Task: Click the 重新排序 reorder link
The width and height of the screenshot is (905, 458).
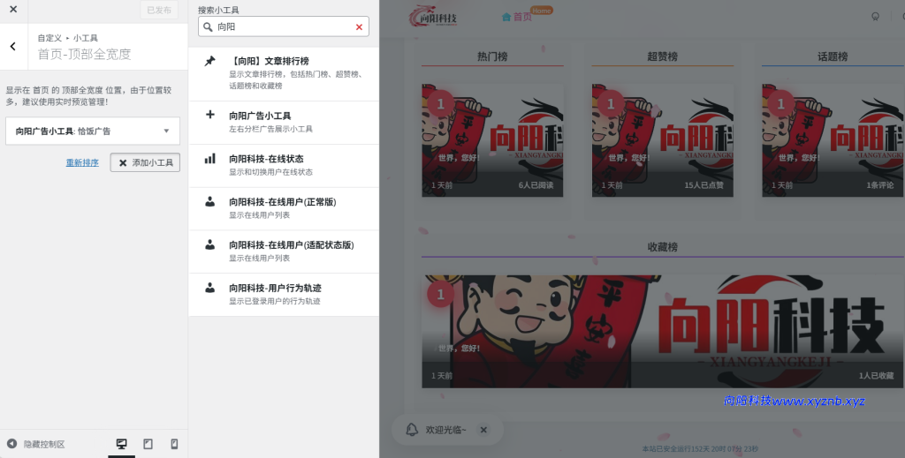Action: pos(82,162)
